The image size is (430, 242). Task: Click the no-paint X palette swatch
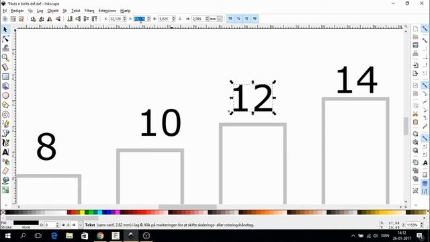point(3,212)
